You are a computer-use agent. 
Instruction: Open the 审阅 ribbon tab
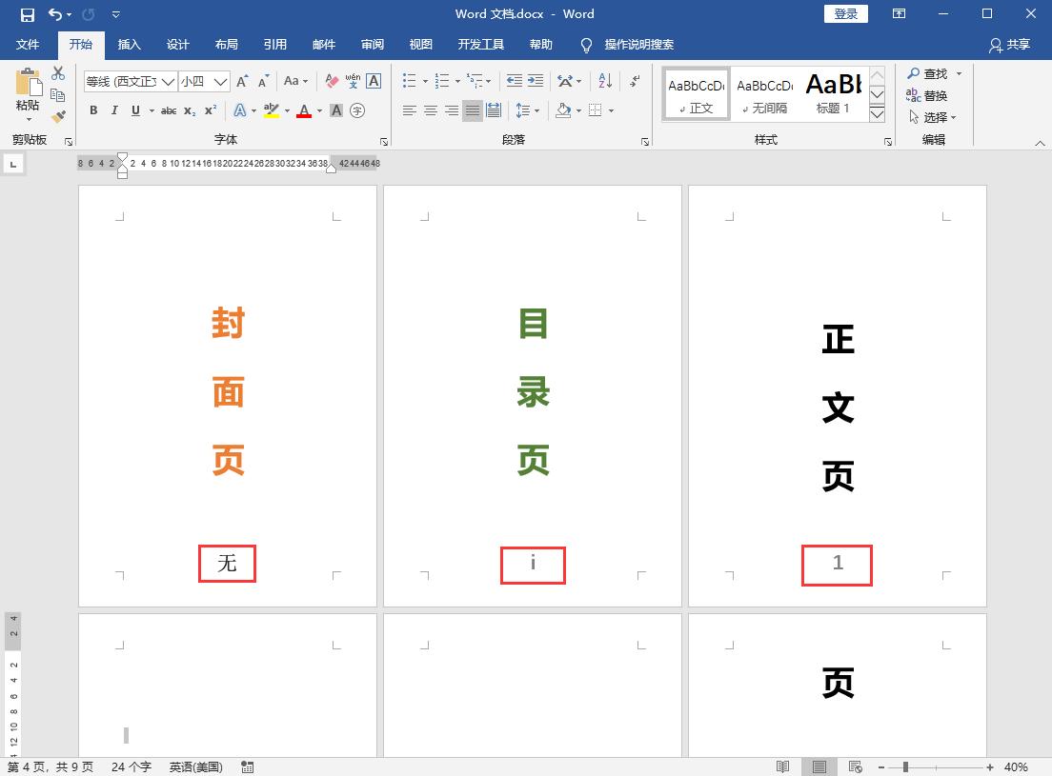pos(372,44)
